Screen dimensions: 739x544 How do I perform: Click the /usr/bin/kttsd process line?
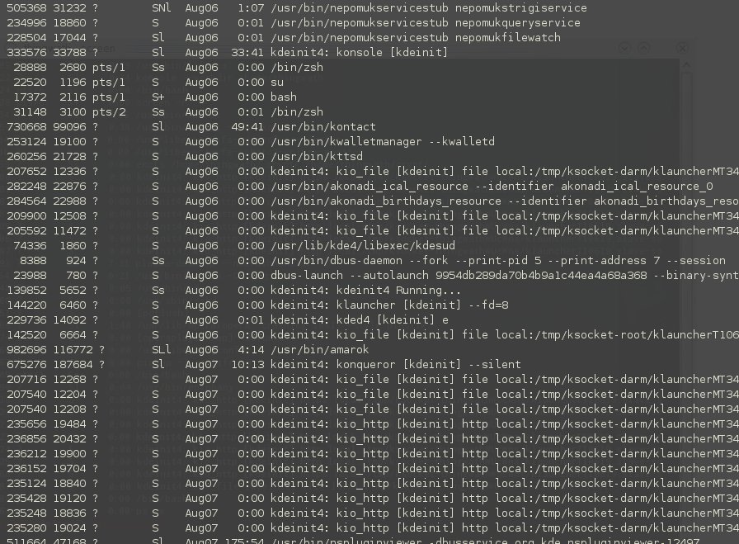tap(184, 157)
